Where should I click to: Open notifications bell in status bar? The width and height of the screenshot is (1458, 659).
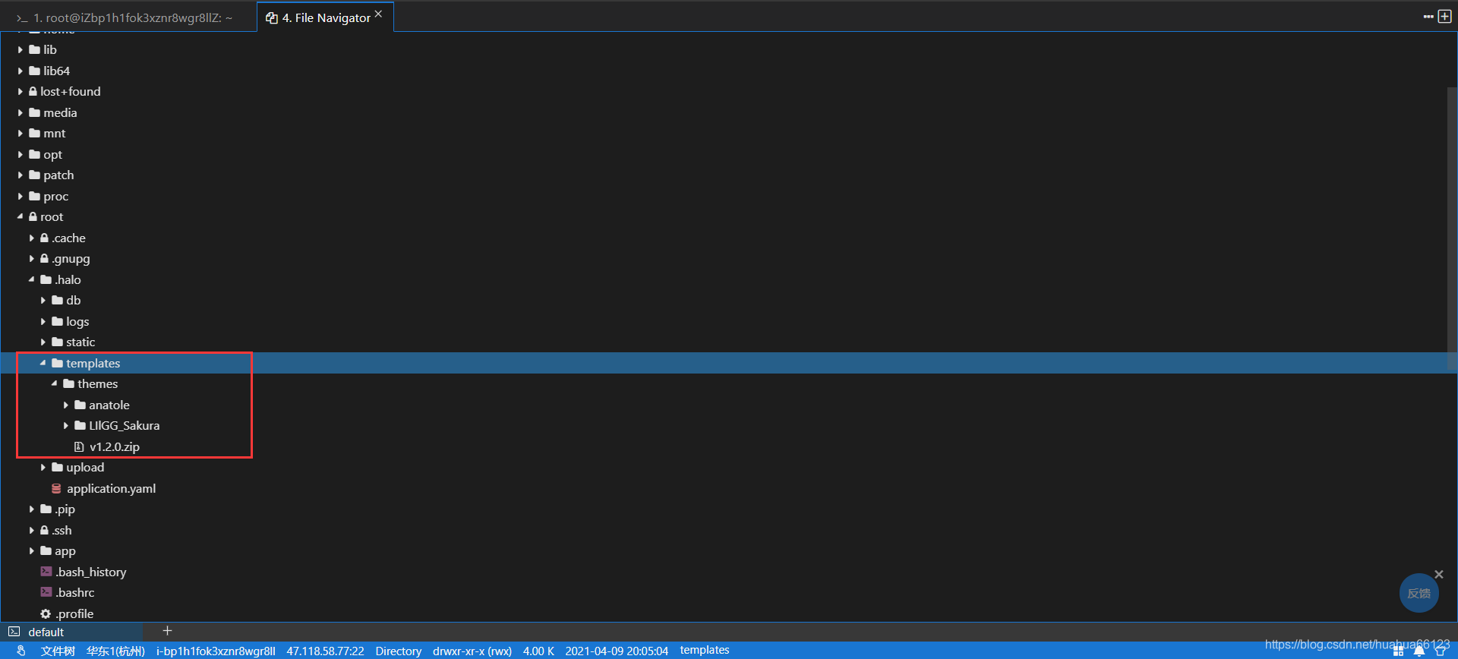coord(1419,651)
